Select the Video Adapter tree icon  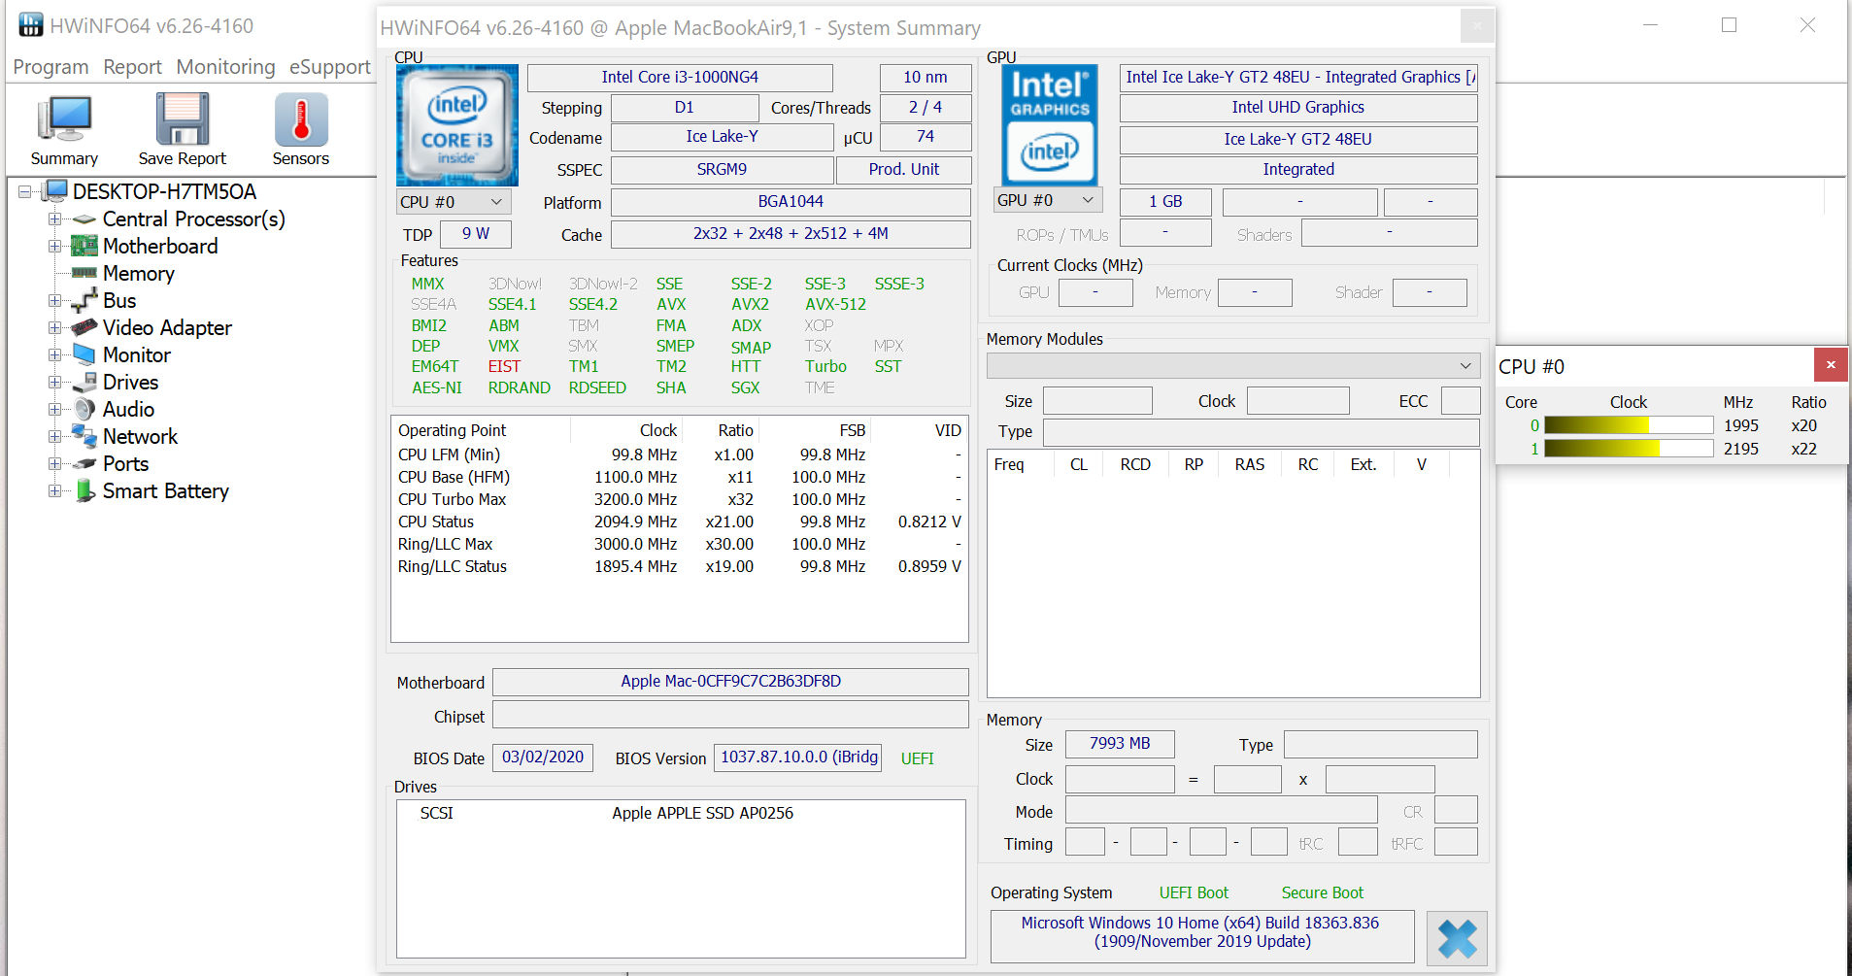84,328
